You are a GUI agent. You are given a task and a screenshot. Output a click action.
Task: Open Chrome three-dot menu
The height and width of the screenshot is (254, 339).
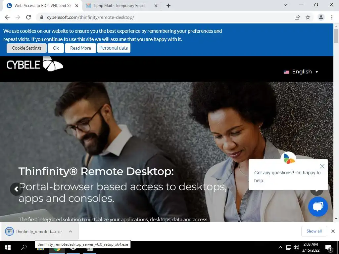(332, 17)
